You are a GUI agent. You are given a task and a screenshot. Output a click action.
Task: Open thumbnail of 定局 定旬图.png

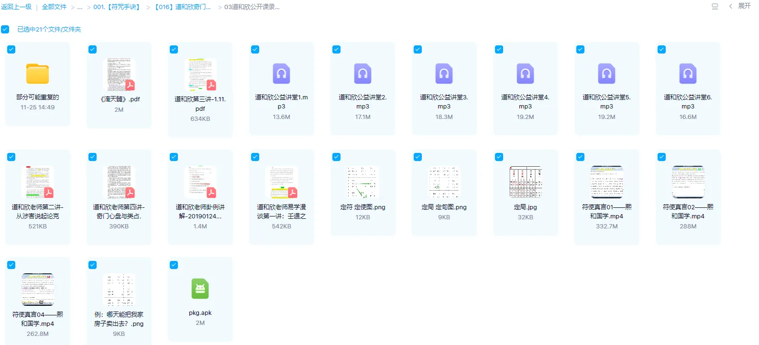444,182
